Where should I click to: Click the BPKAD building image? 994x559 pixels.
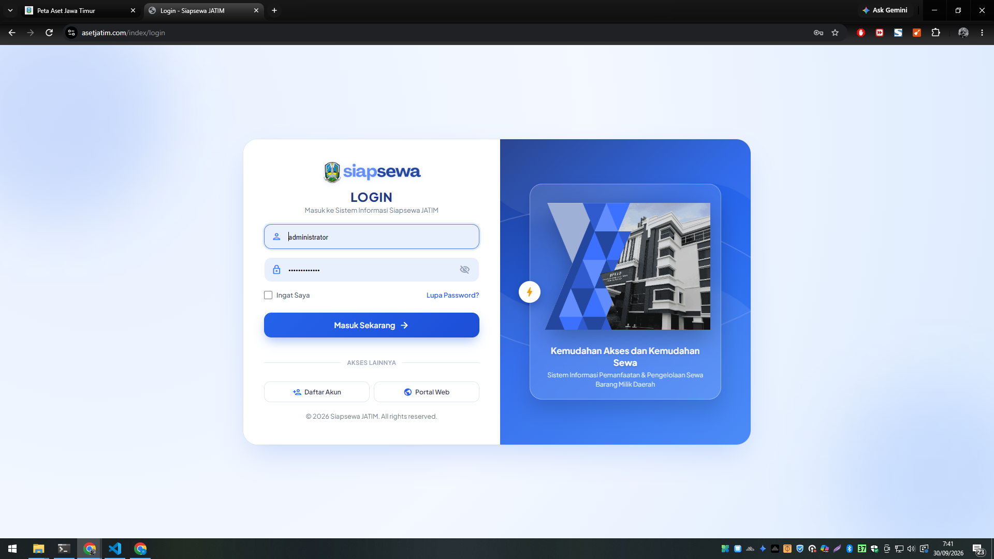coord(627,266)
